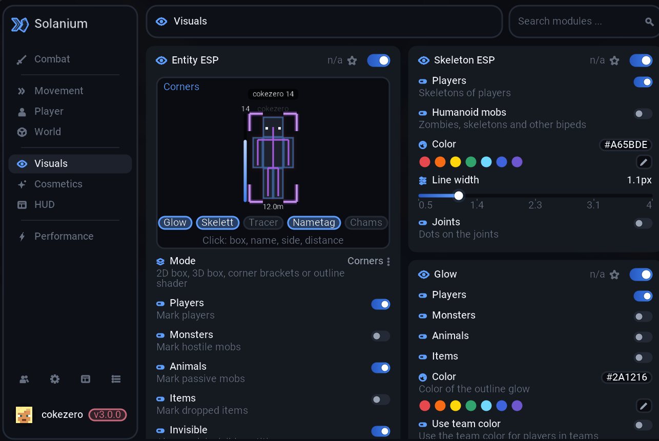Go to the Movement category

click(x=70, y=91)
